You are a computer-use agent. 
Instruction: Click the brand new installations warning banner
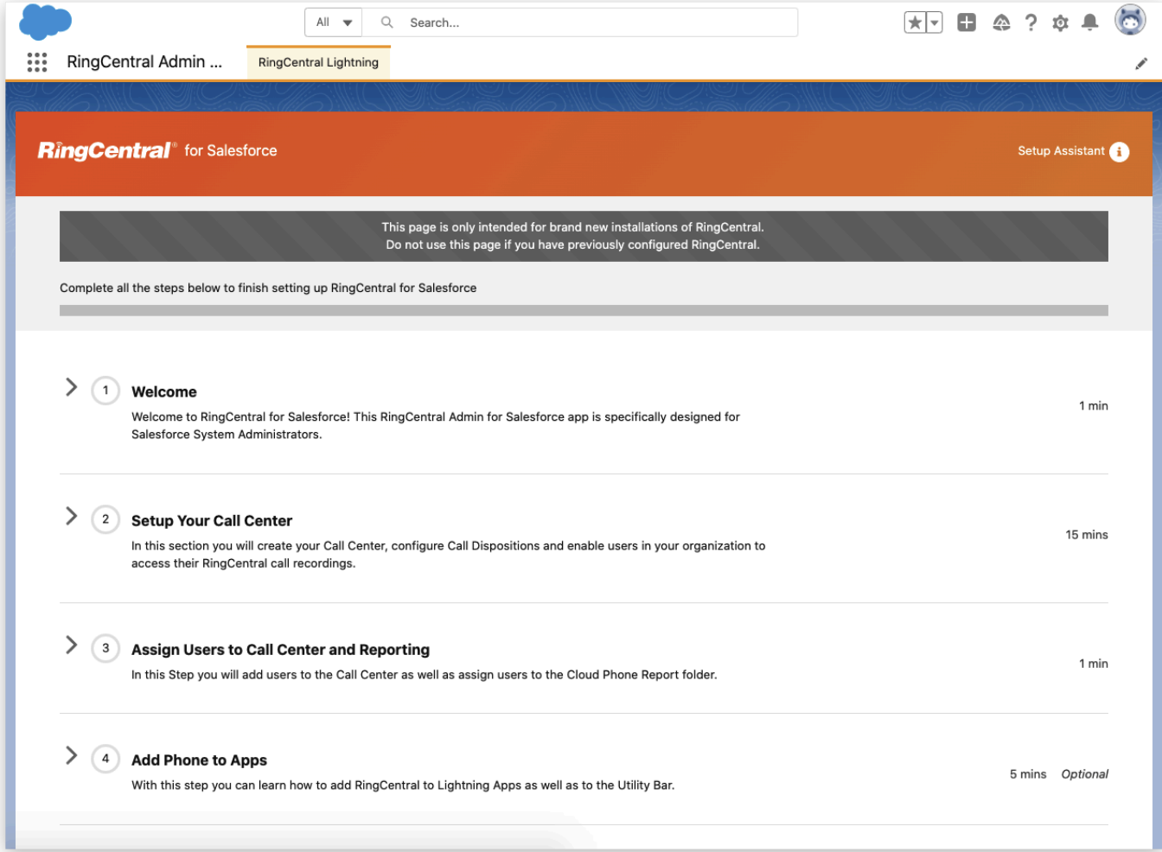(x=584, y=236)
